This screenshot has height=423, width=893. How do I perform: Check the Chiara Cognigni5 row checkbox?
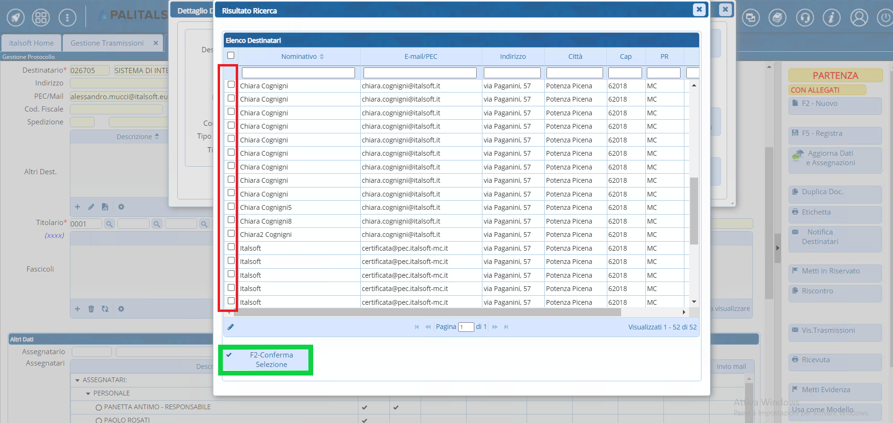[231, 207]
